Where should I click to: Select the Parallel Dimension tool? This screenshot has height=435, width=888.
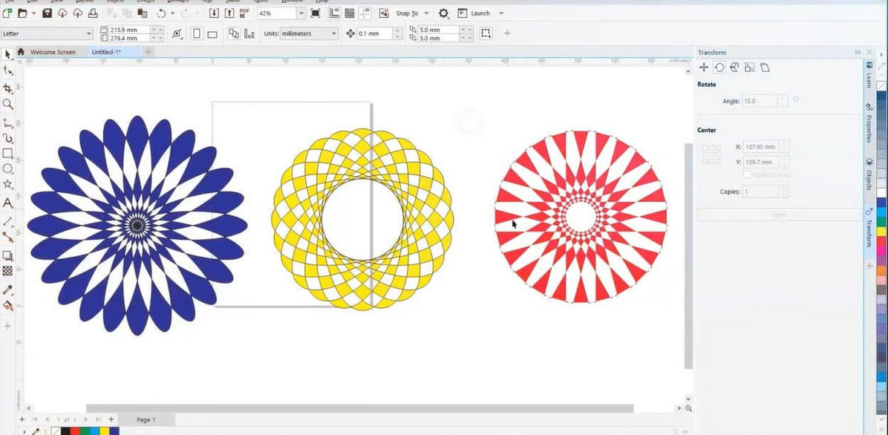(7, 221)
